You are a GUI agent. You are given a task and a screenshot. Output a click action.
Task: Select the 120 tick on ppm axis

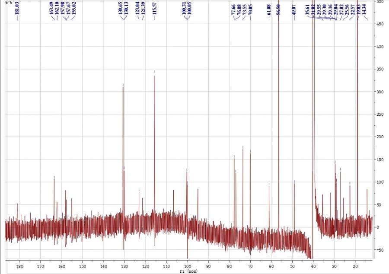pos(146,267)
